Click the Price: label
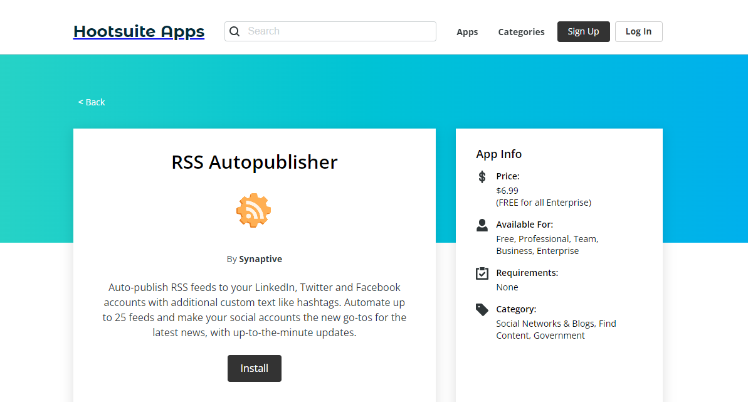Image resolution: width=748 pixels, height=402 pixels. [x=508, y=176]
